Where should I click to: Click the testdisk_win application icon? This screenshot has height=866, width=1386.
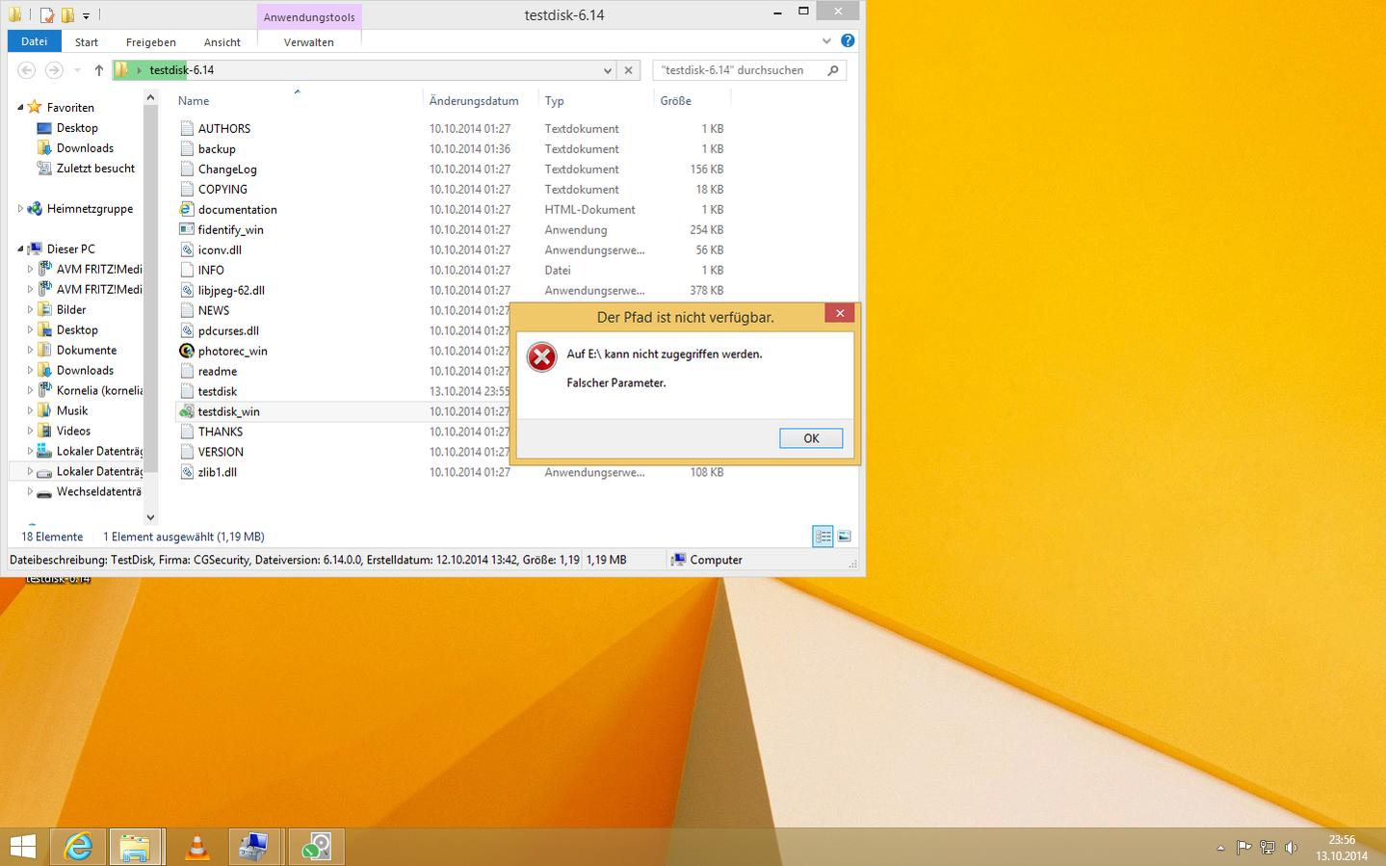coord(187,411)
